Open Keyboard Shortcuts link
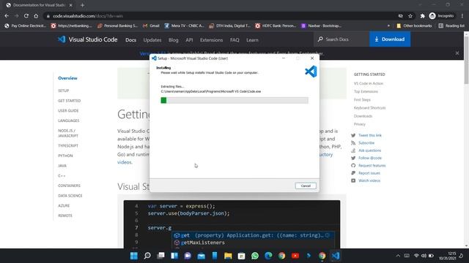Viewport: 469px width, 263px height. coord(369,107)
